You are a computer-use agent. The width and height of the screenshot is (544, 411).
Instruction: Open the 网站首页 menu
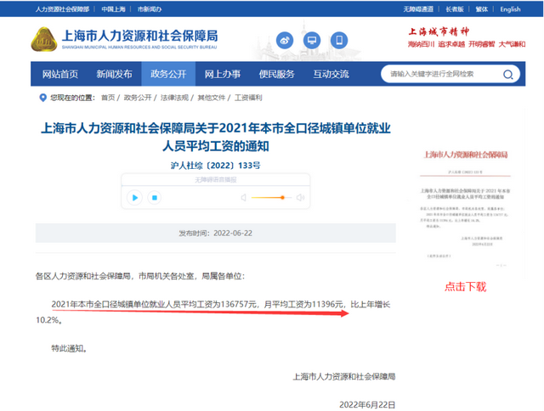tap(60, 74)
